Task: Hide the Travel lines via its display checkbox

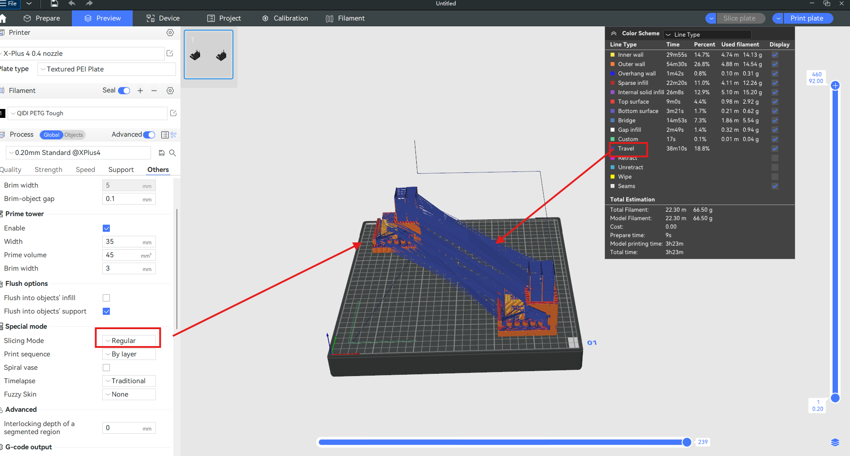Action: (775, 148)
